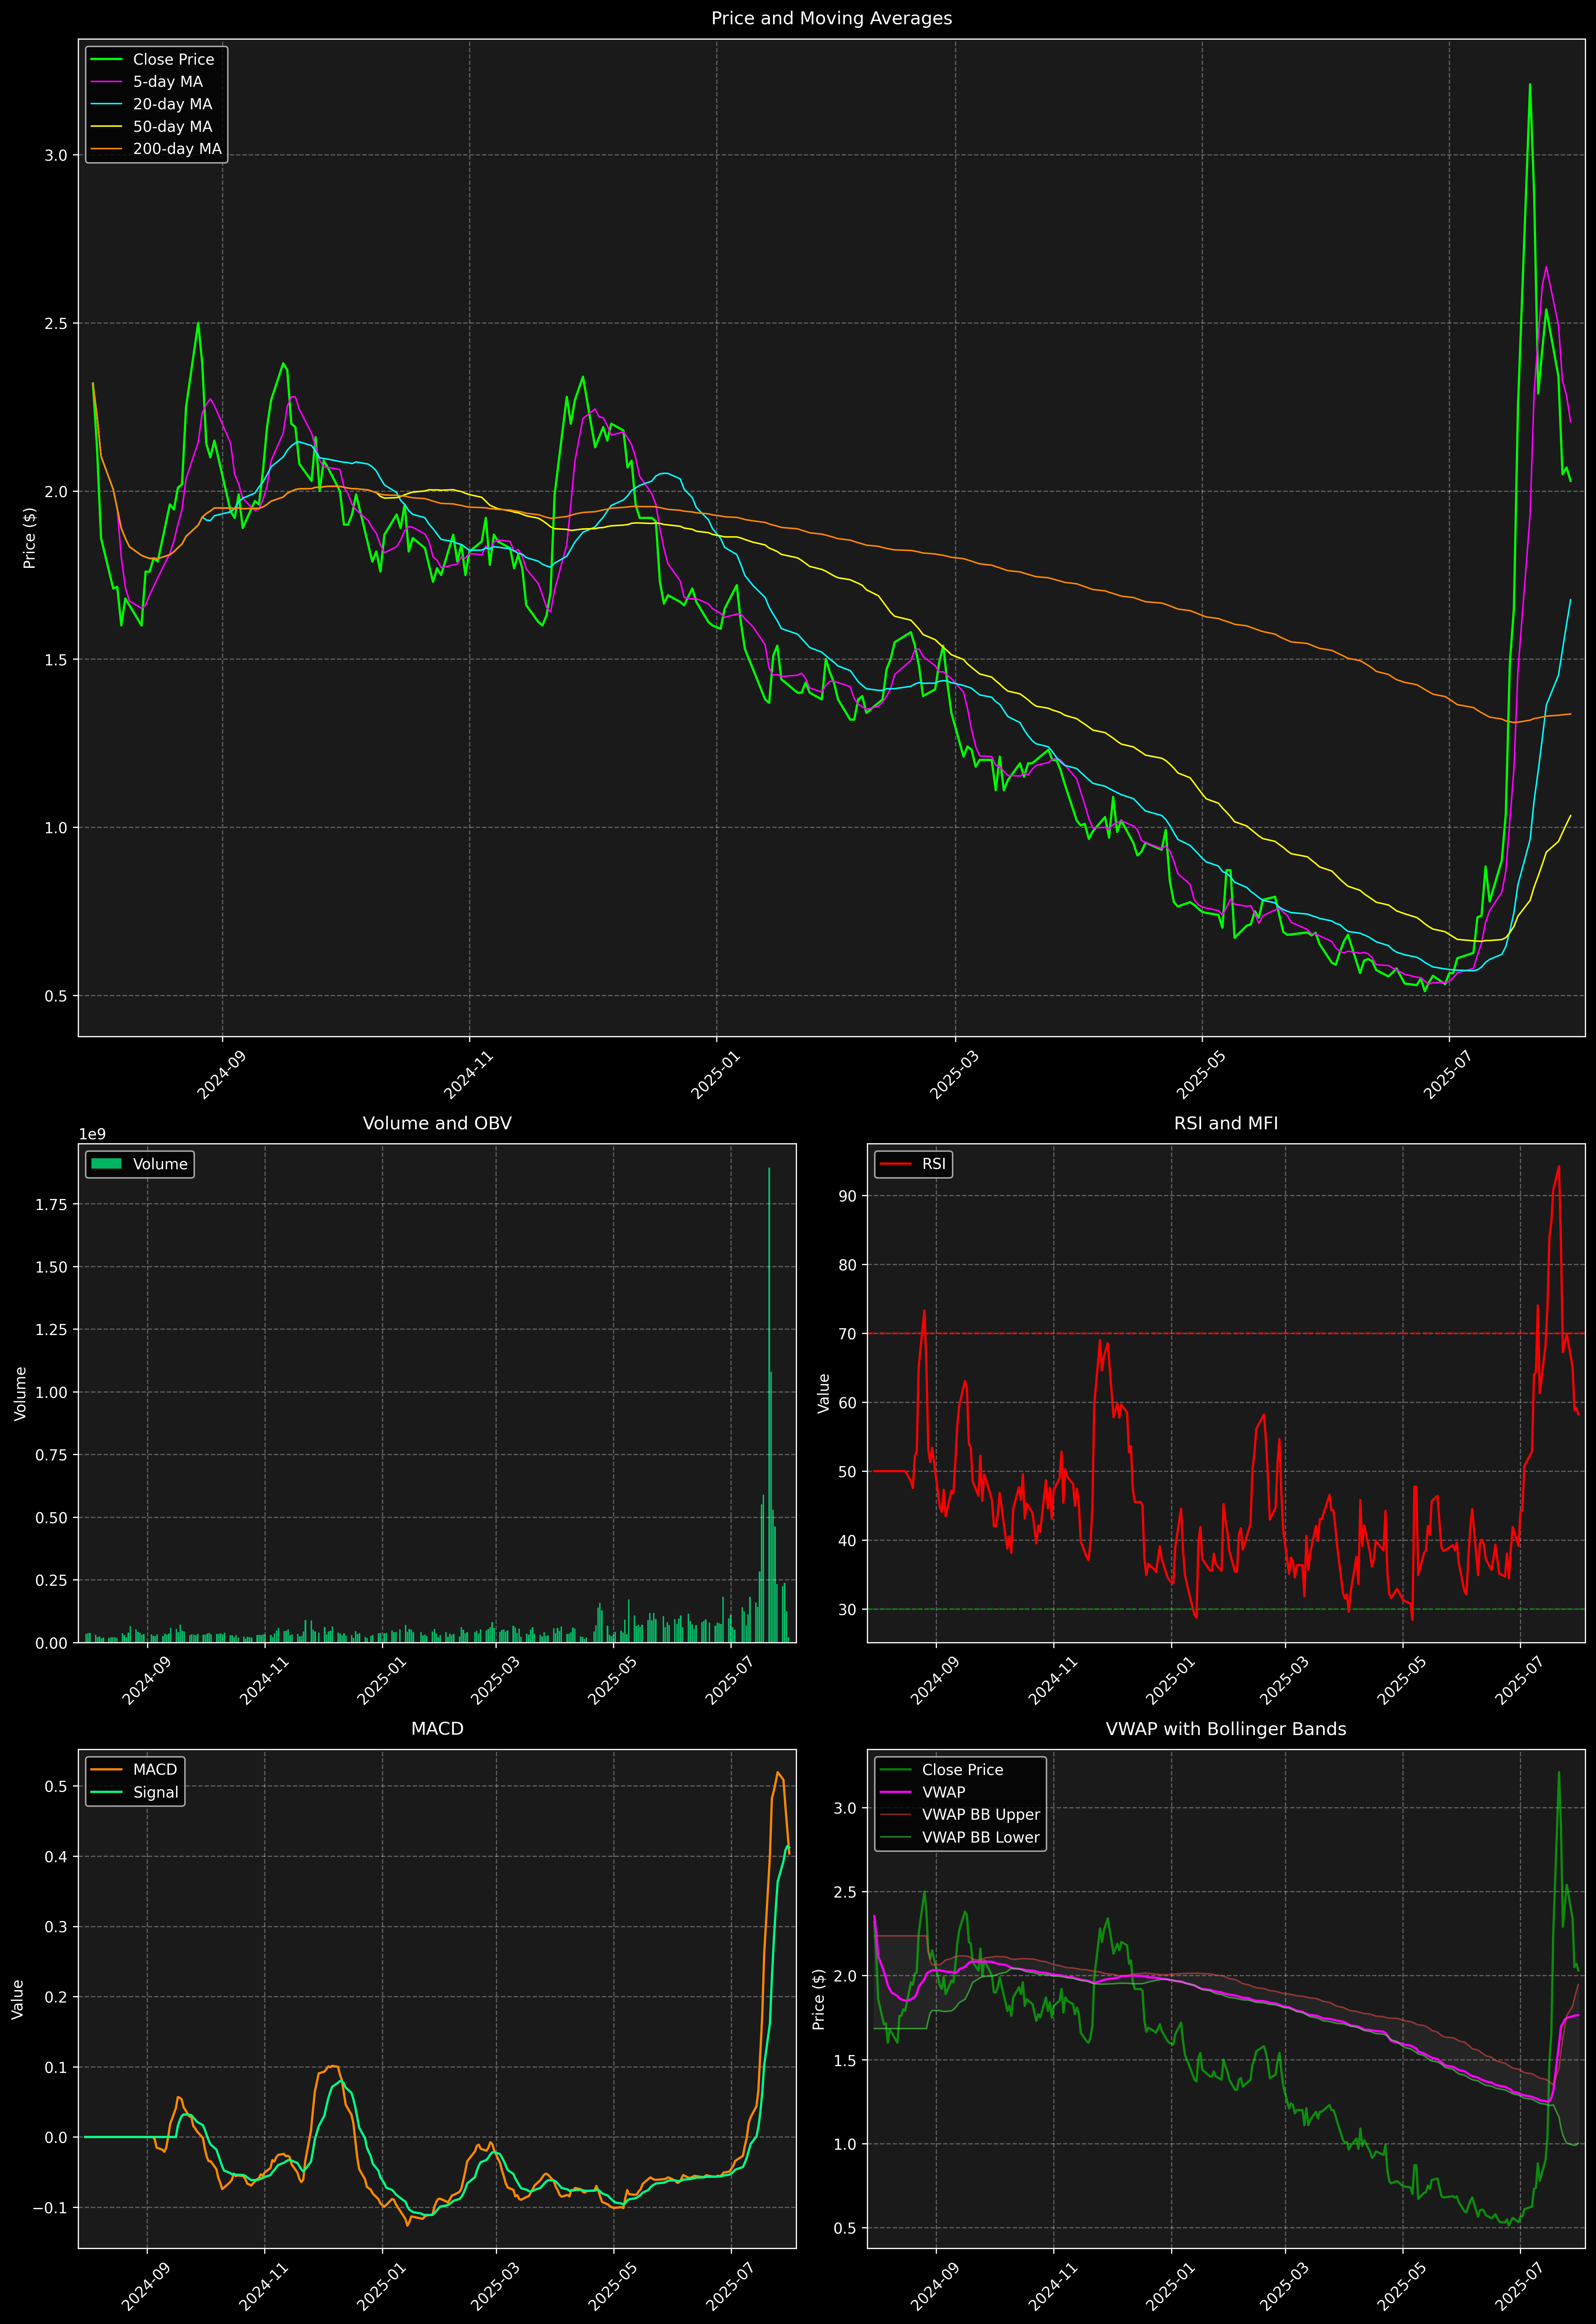
Task: Click the 'MACD' chart title
Action: tap(437, 1729)
